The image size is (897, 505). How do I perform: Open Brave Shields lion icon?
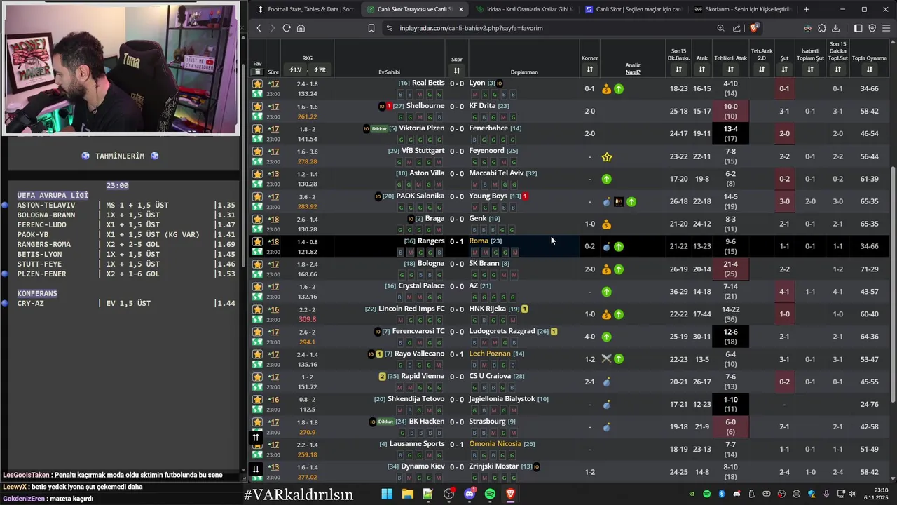[754, 28]
